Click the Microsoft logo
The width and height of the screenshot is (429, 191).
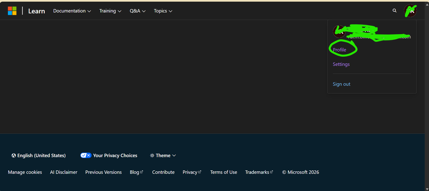pos(12,11)
